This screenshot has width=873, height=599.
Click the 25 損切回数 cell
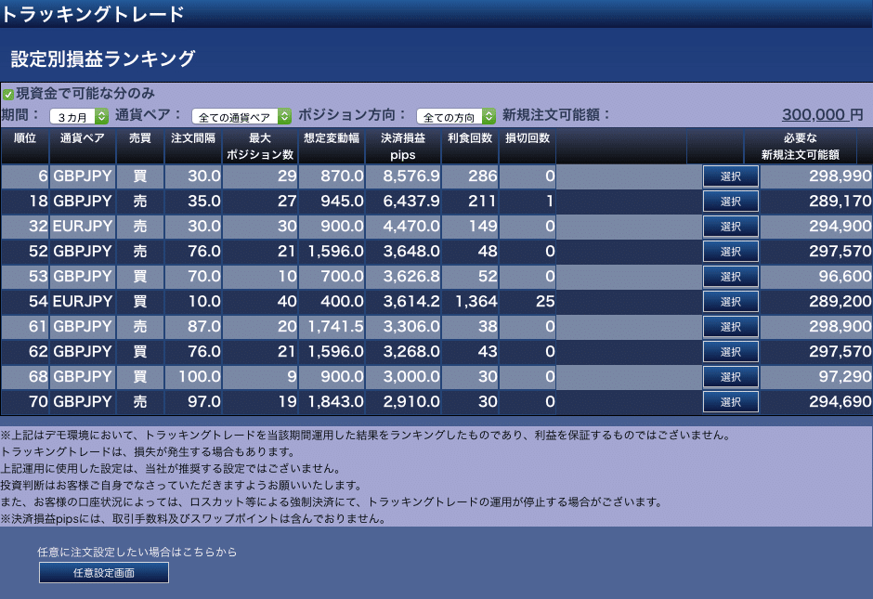[x=528, y=302]
